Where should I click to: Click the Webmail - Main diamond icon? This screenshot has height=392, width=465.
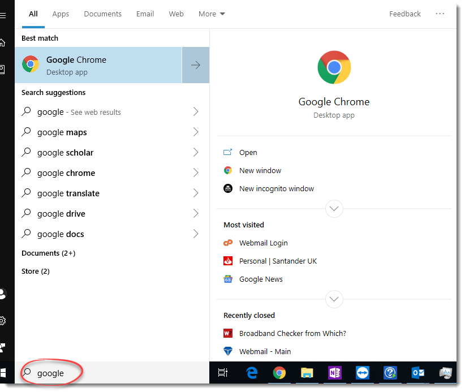click(227, 351)
